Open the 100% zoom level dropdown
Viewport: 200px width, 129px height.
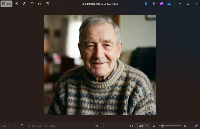143,126
